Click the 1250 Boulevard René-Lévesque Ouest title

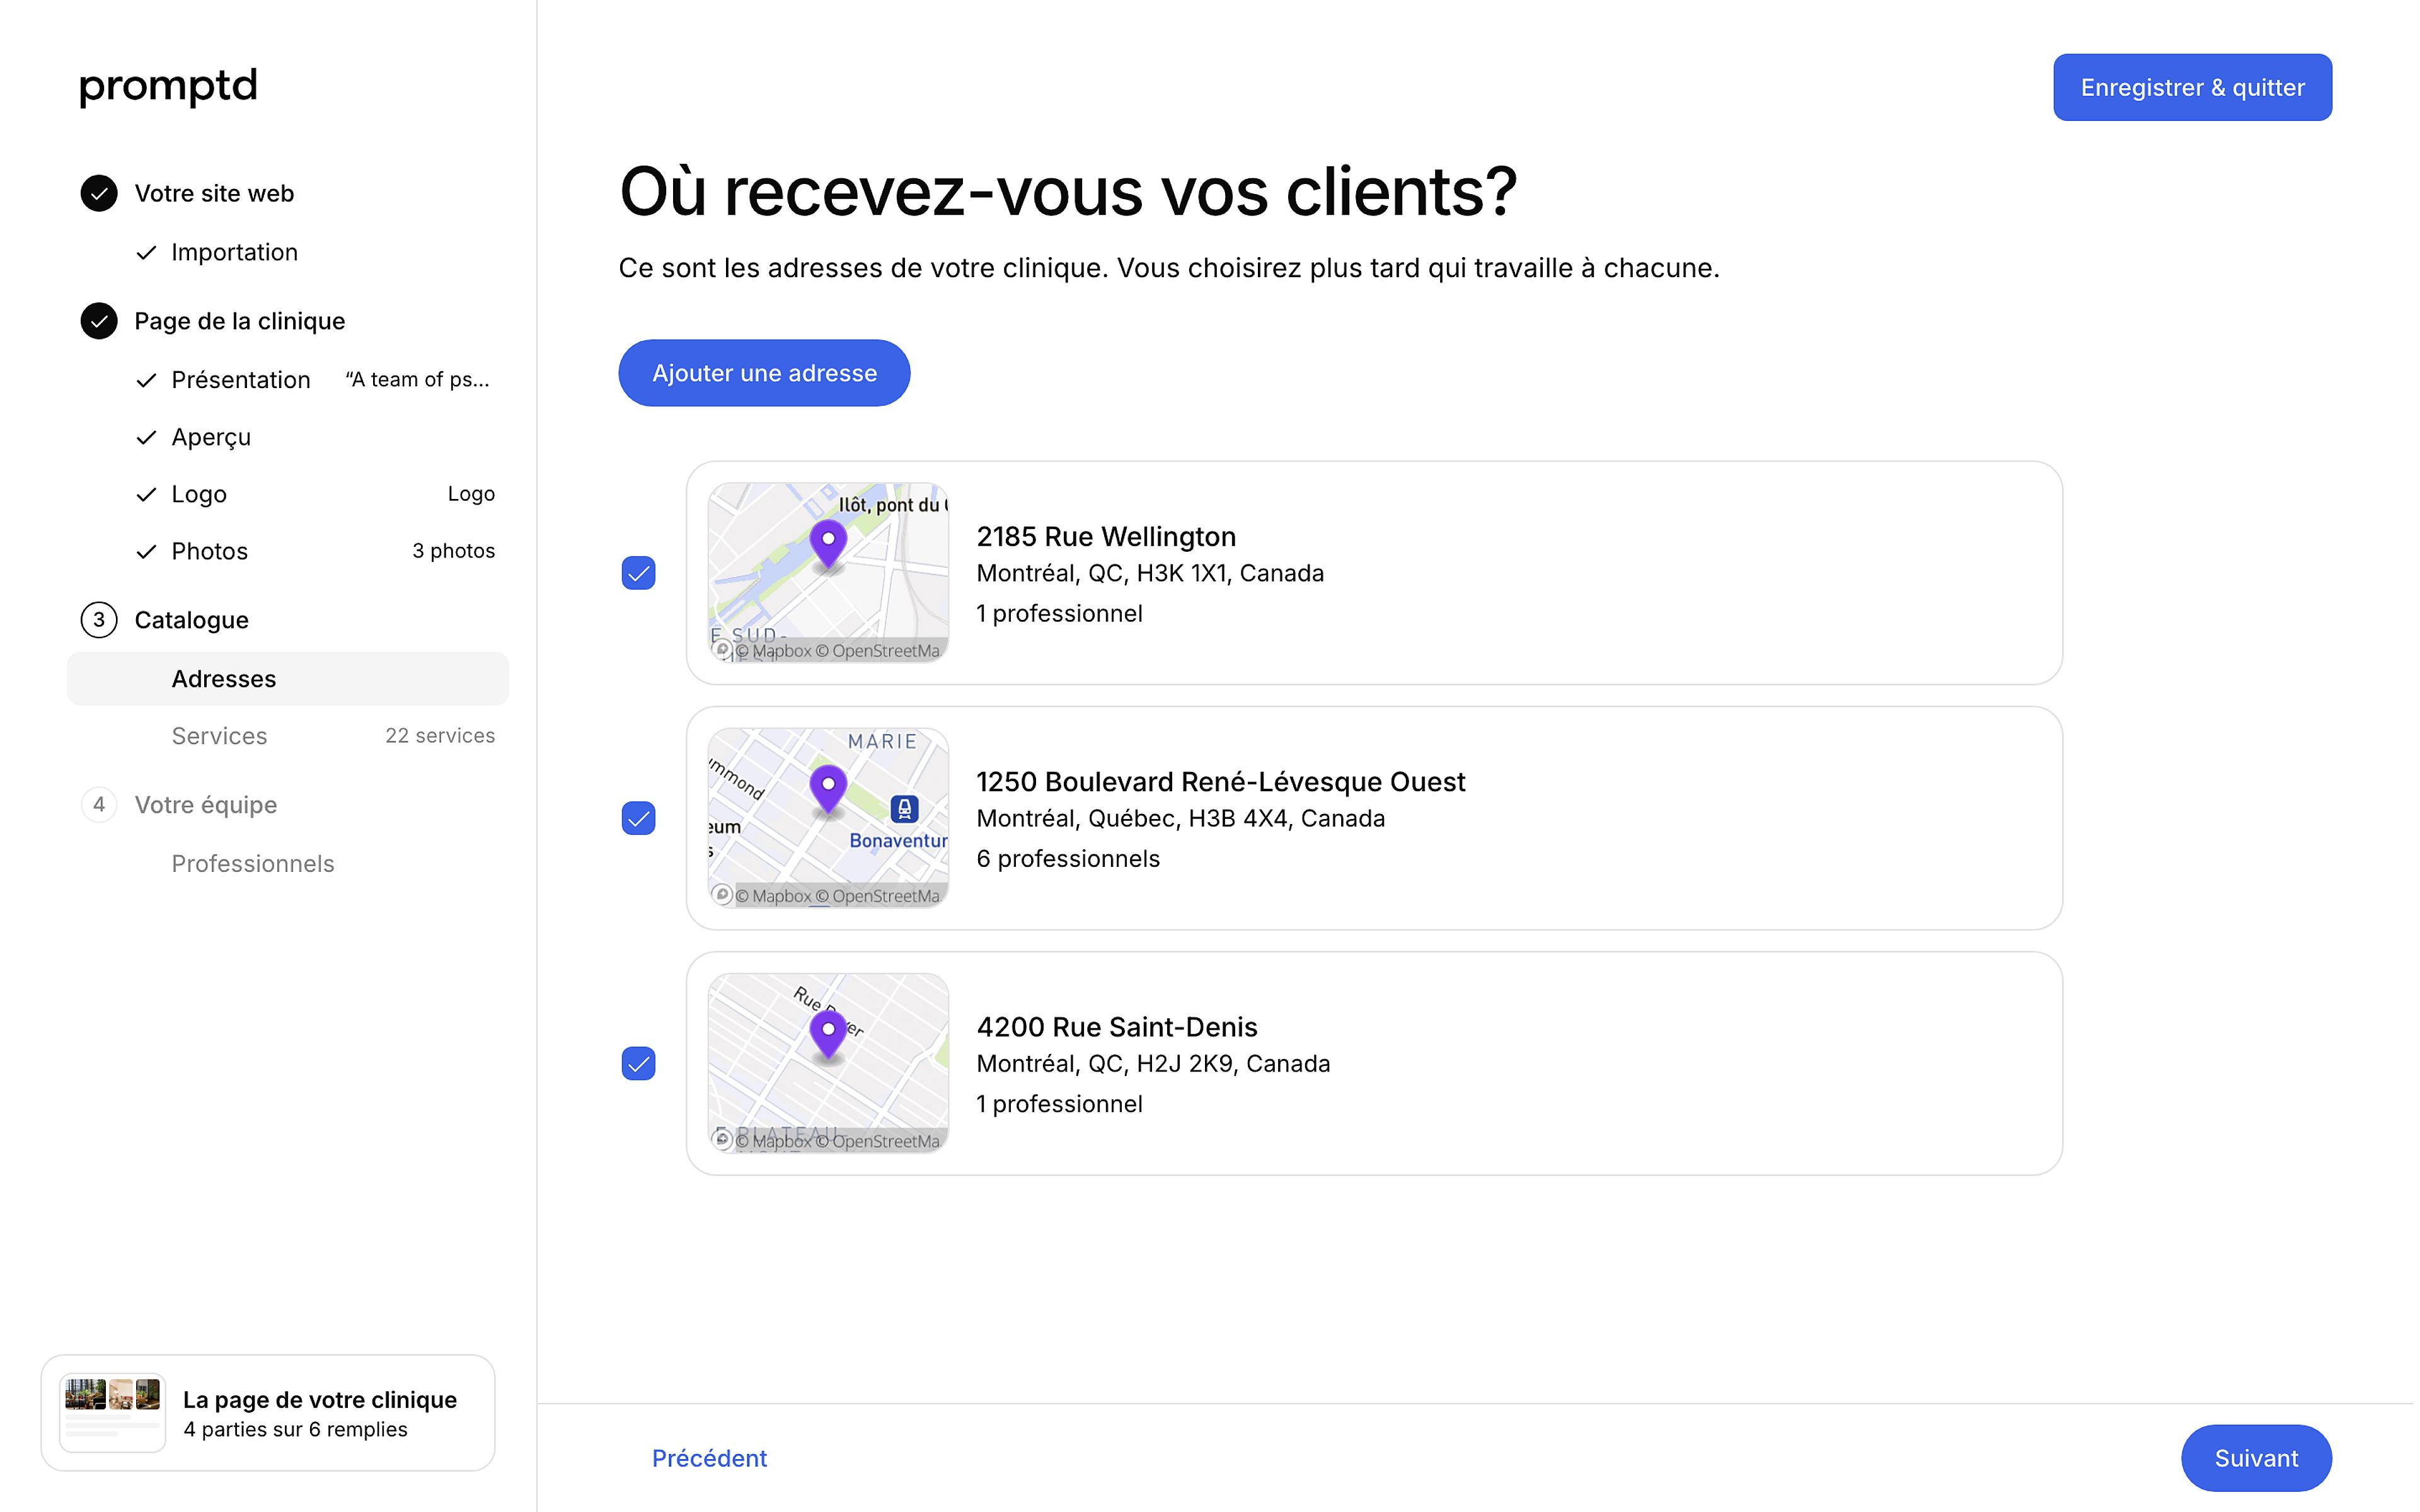coord(1220,782)
